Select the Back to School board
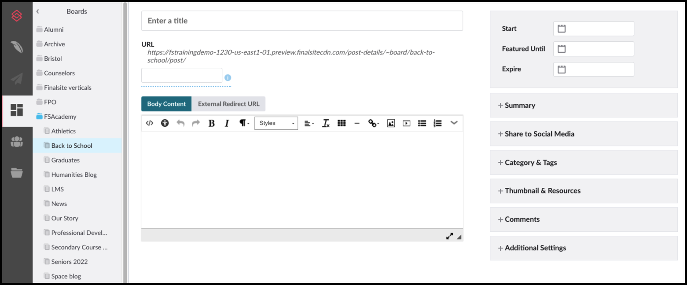The height and width of the screenshot is (285, 687). click(72, 145)
